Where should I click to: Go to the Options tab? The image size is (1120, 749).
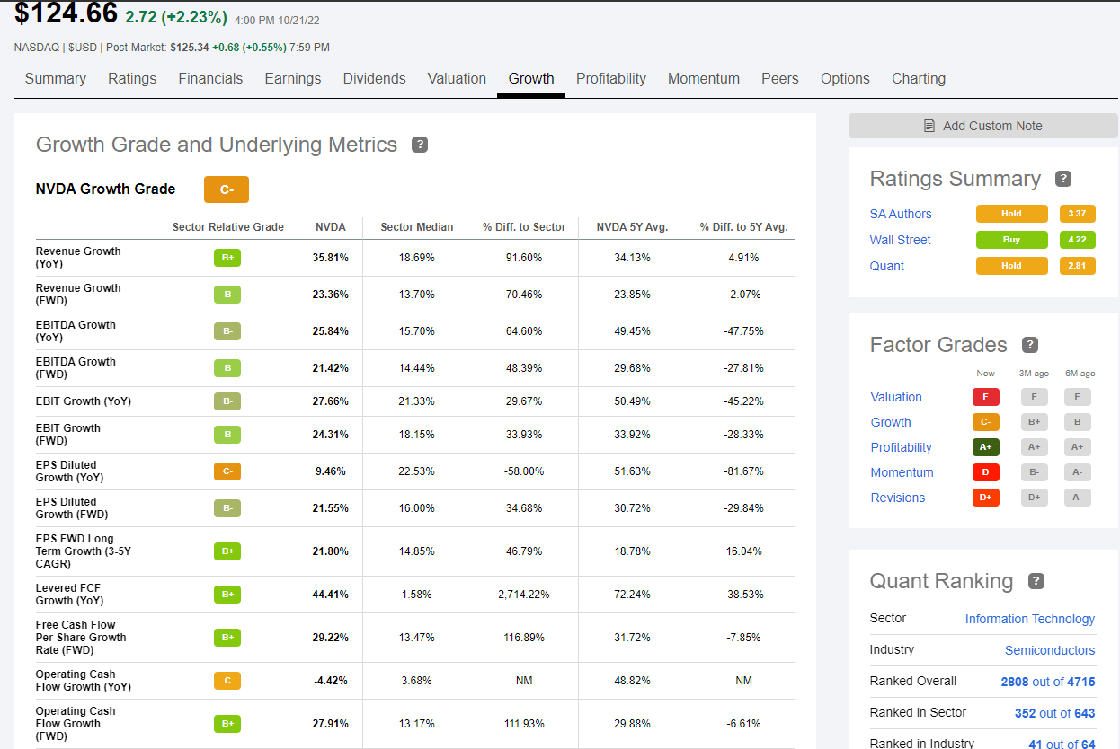(845, 79)
